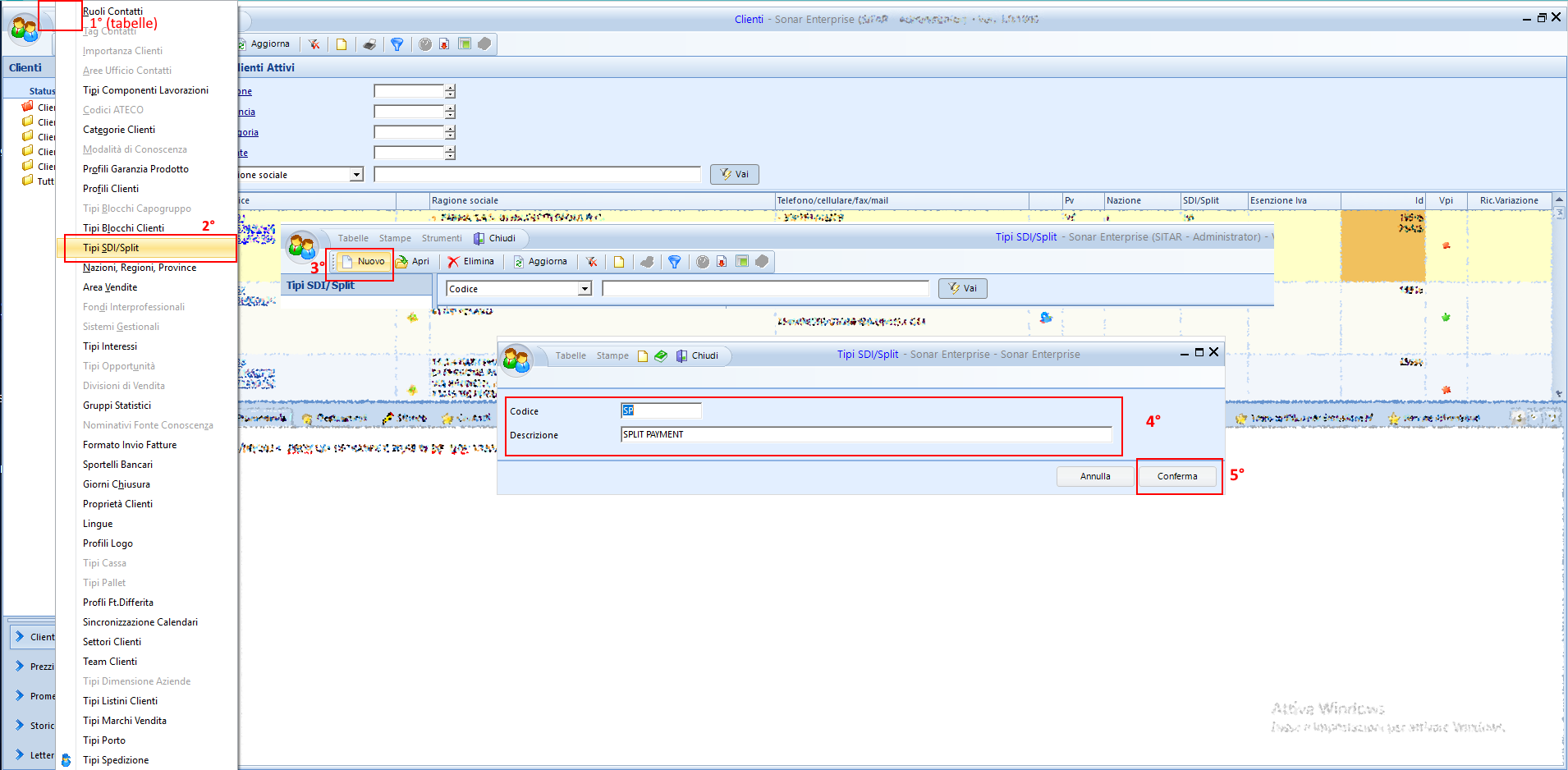This screenshot has width=1568, height=770.
Task: Click the green book icon in the edit dialog
Action: pos(661,356)
